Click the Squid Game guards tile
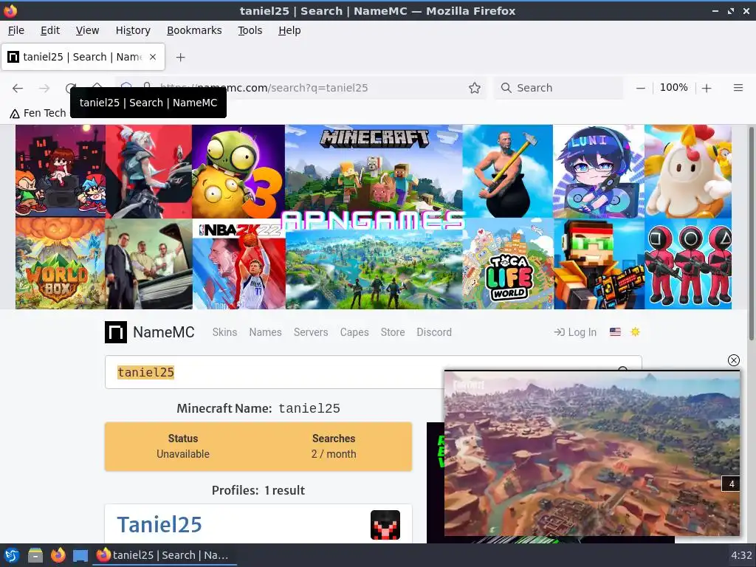The height and width of the screenshot is (567, 756). point(688,264)
